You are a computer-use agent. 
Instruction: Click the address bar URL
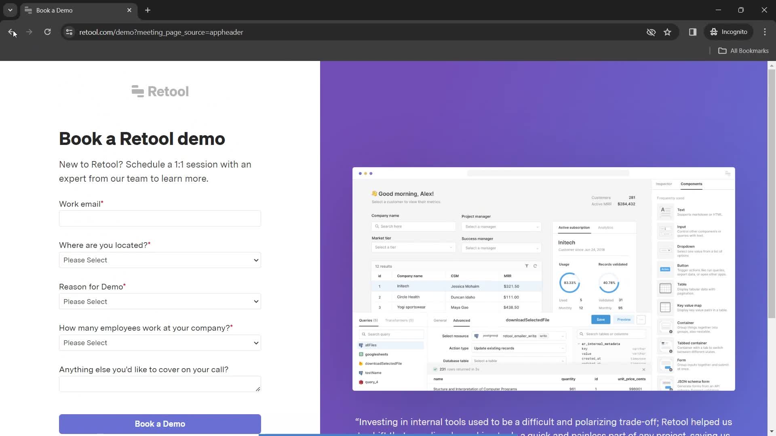click(x=161, y=32)
